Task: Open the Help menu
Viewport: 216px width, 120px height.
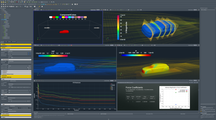Action: pyautogui.click(x=33, y=1)
